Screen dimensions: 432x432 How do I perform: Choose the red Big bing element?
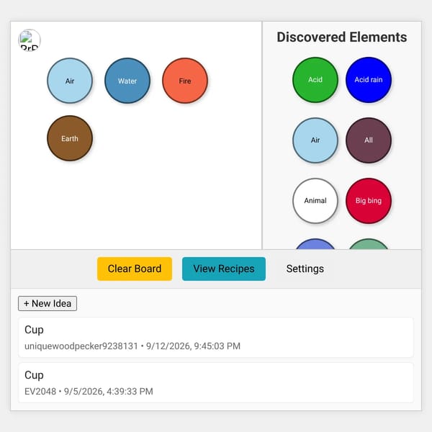coord(369,201)
